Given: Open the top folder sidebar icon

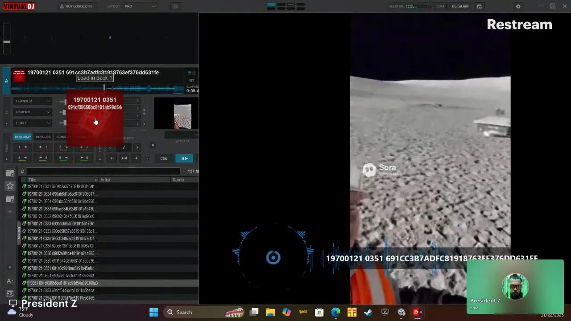Looking at the screenshot, I should pyautogui.click(x=10, y=173).
